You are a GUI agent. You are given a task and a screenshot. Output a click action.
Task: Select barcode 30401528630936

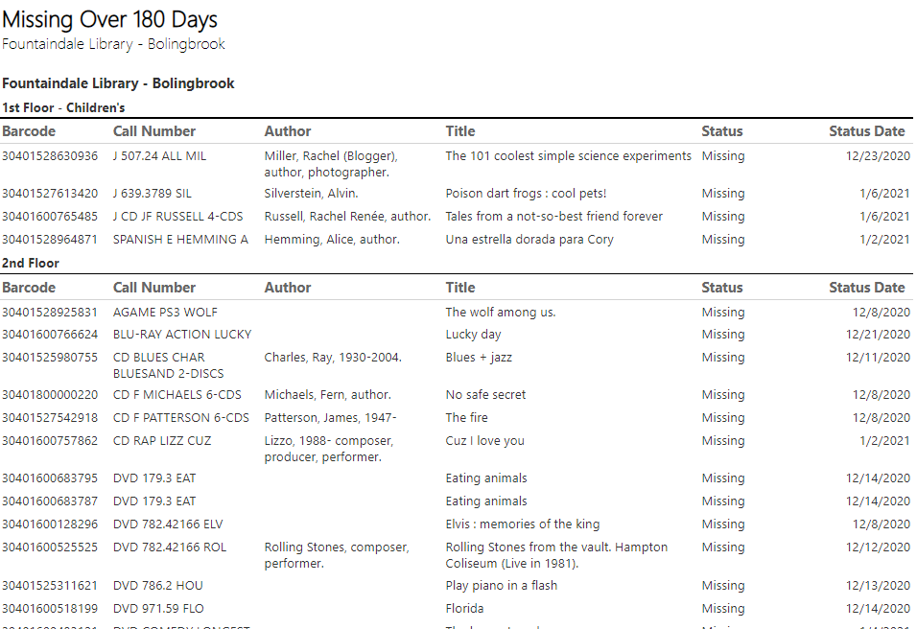[x=50, y=156]
